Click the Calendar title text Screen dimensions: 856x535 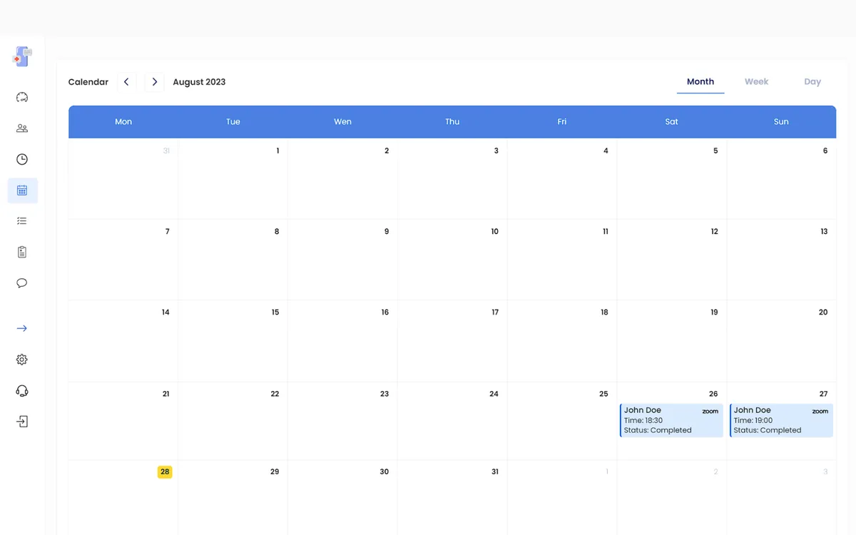[x=88, y=82]
